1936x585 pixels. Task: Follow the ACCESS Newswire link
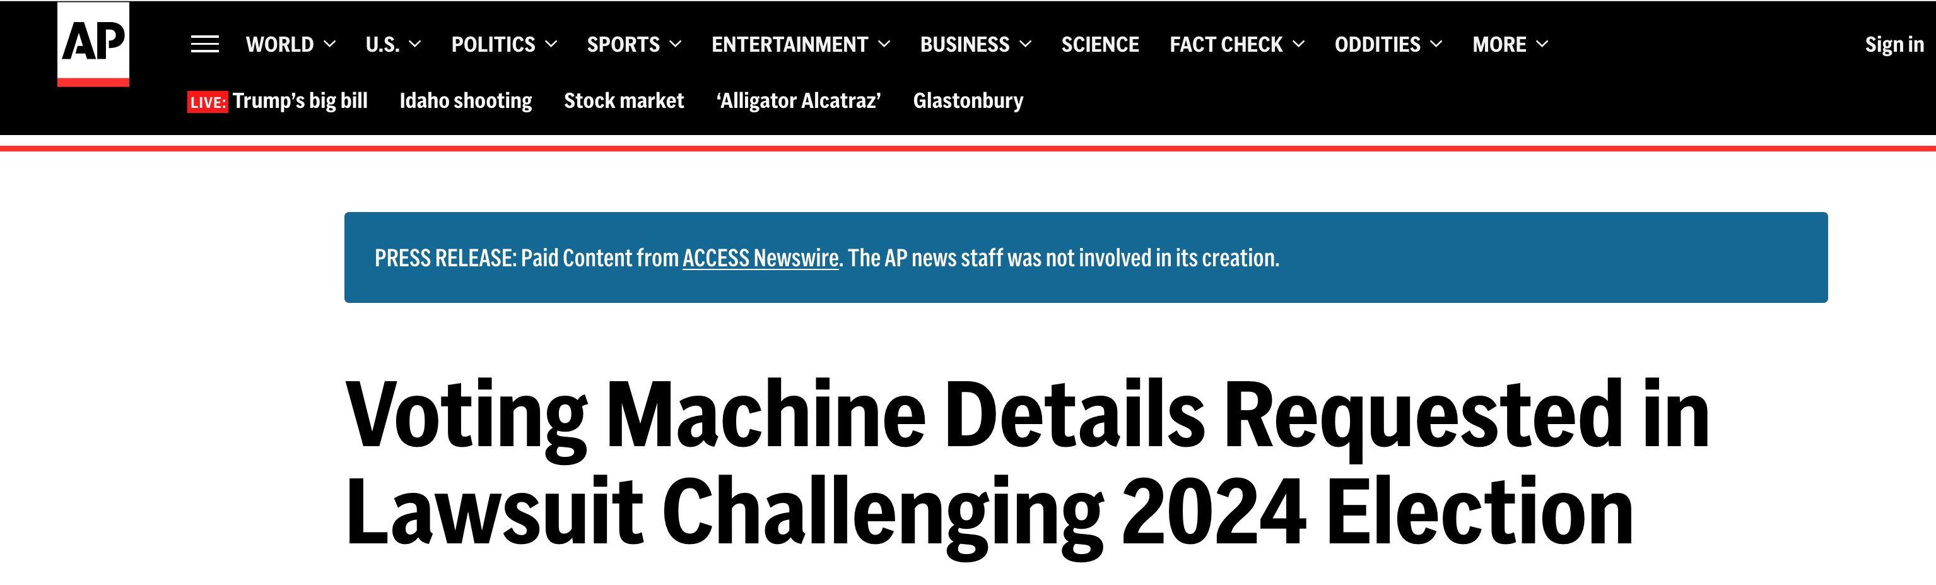click(x=760, y=258)
